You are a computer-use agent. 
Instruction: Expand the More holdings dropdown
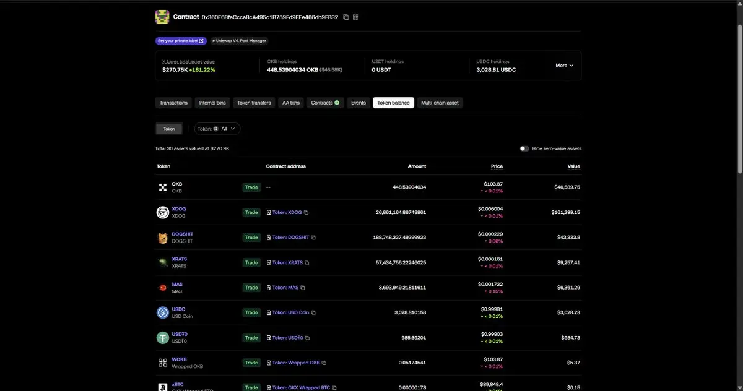click(565, 65)
